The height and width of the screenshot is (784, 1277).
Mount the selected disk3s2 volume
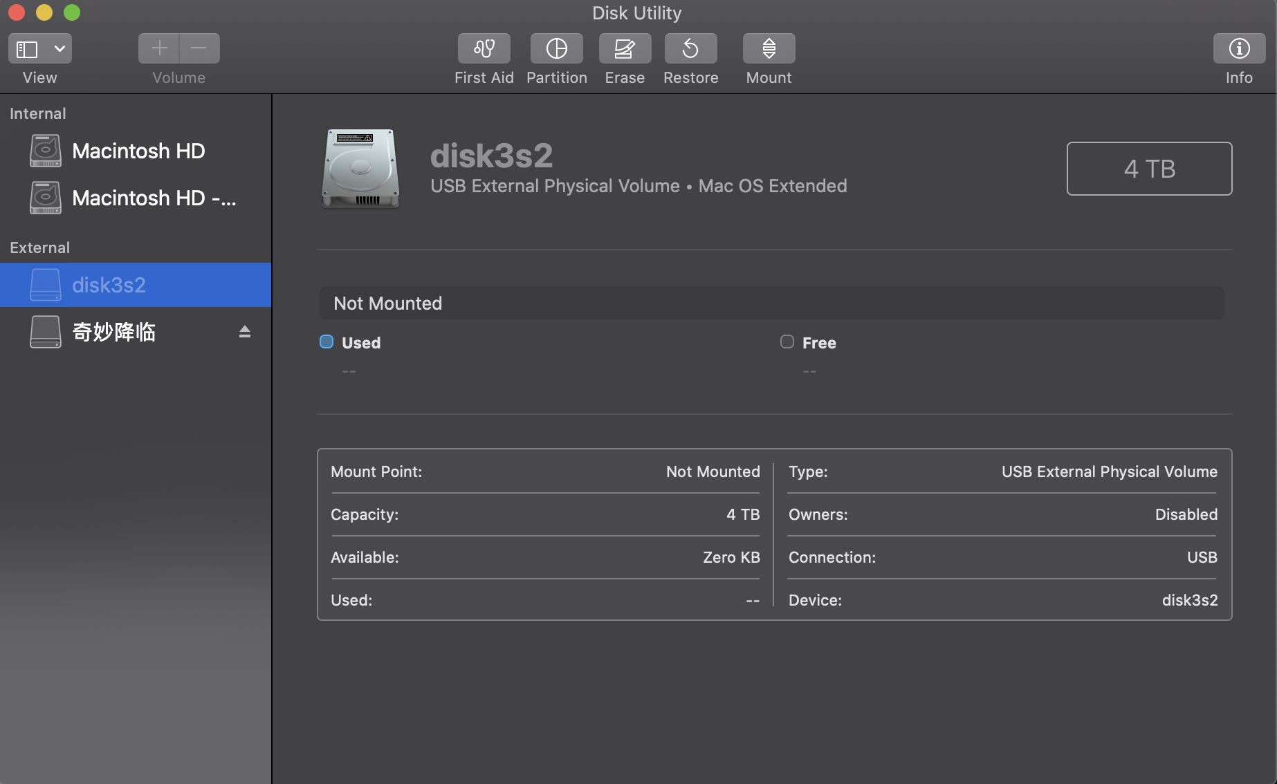click(769, 48)
